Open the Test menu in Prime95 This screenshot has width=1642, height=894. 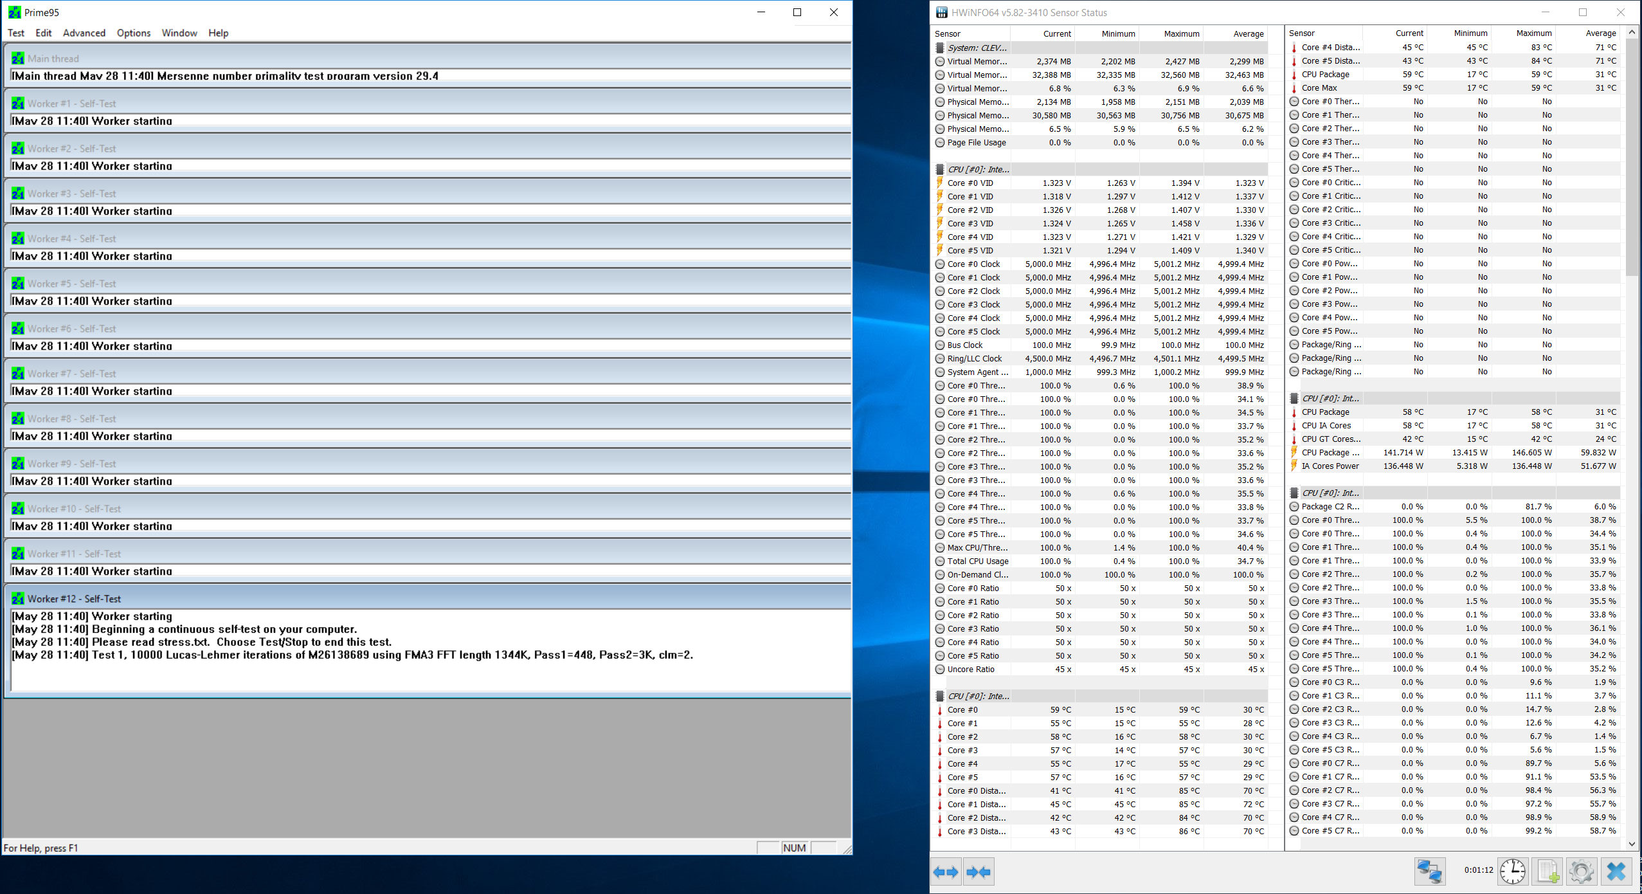[x=15, y=33]
